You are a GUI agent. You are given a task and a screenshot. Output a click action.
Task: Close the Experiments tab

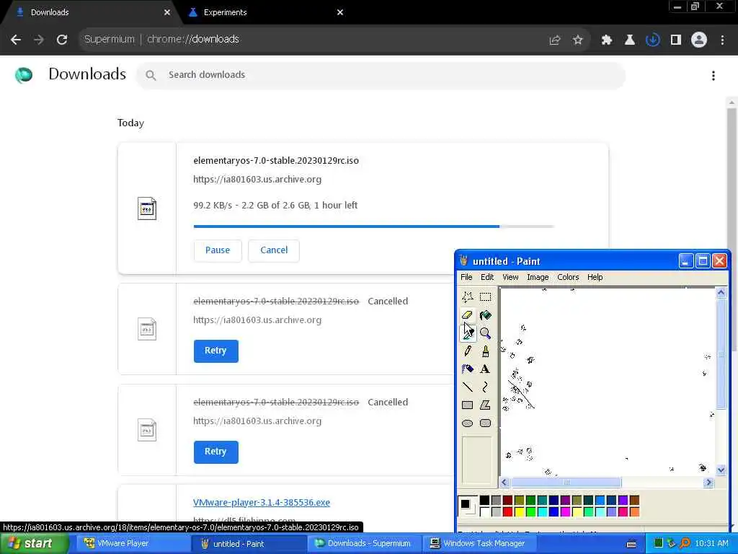point(340,12)
